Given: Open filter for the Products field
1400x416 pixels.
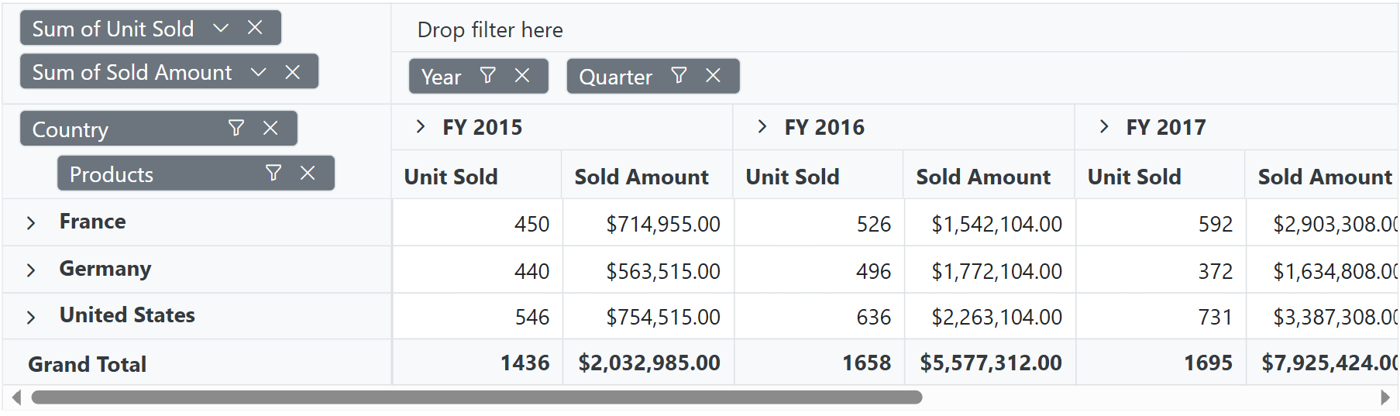Looking at the screenshot, I should click(273, 173).
